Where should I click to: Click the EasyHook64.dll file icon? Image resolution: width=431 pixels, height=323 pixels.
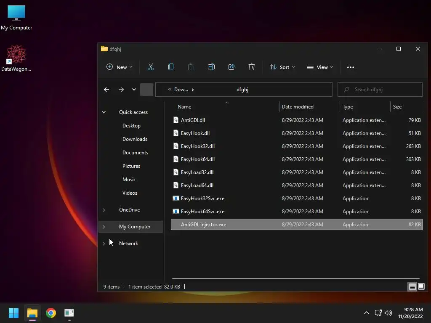click(176, 159)
